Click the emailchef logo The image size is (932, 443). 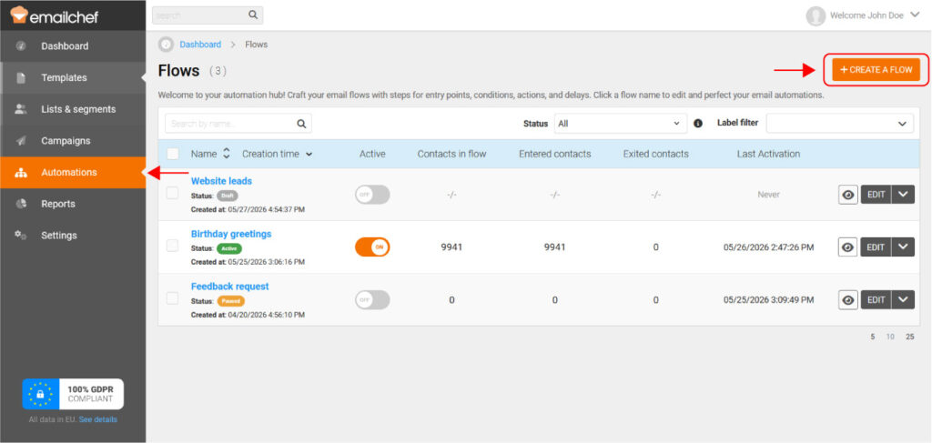point(54,15)
